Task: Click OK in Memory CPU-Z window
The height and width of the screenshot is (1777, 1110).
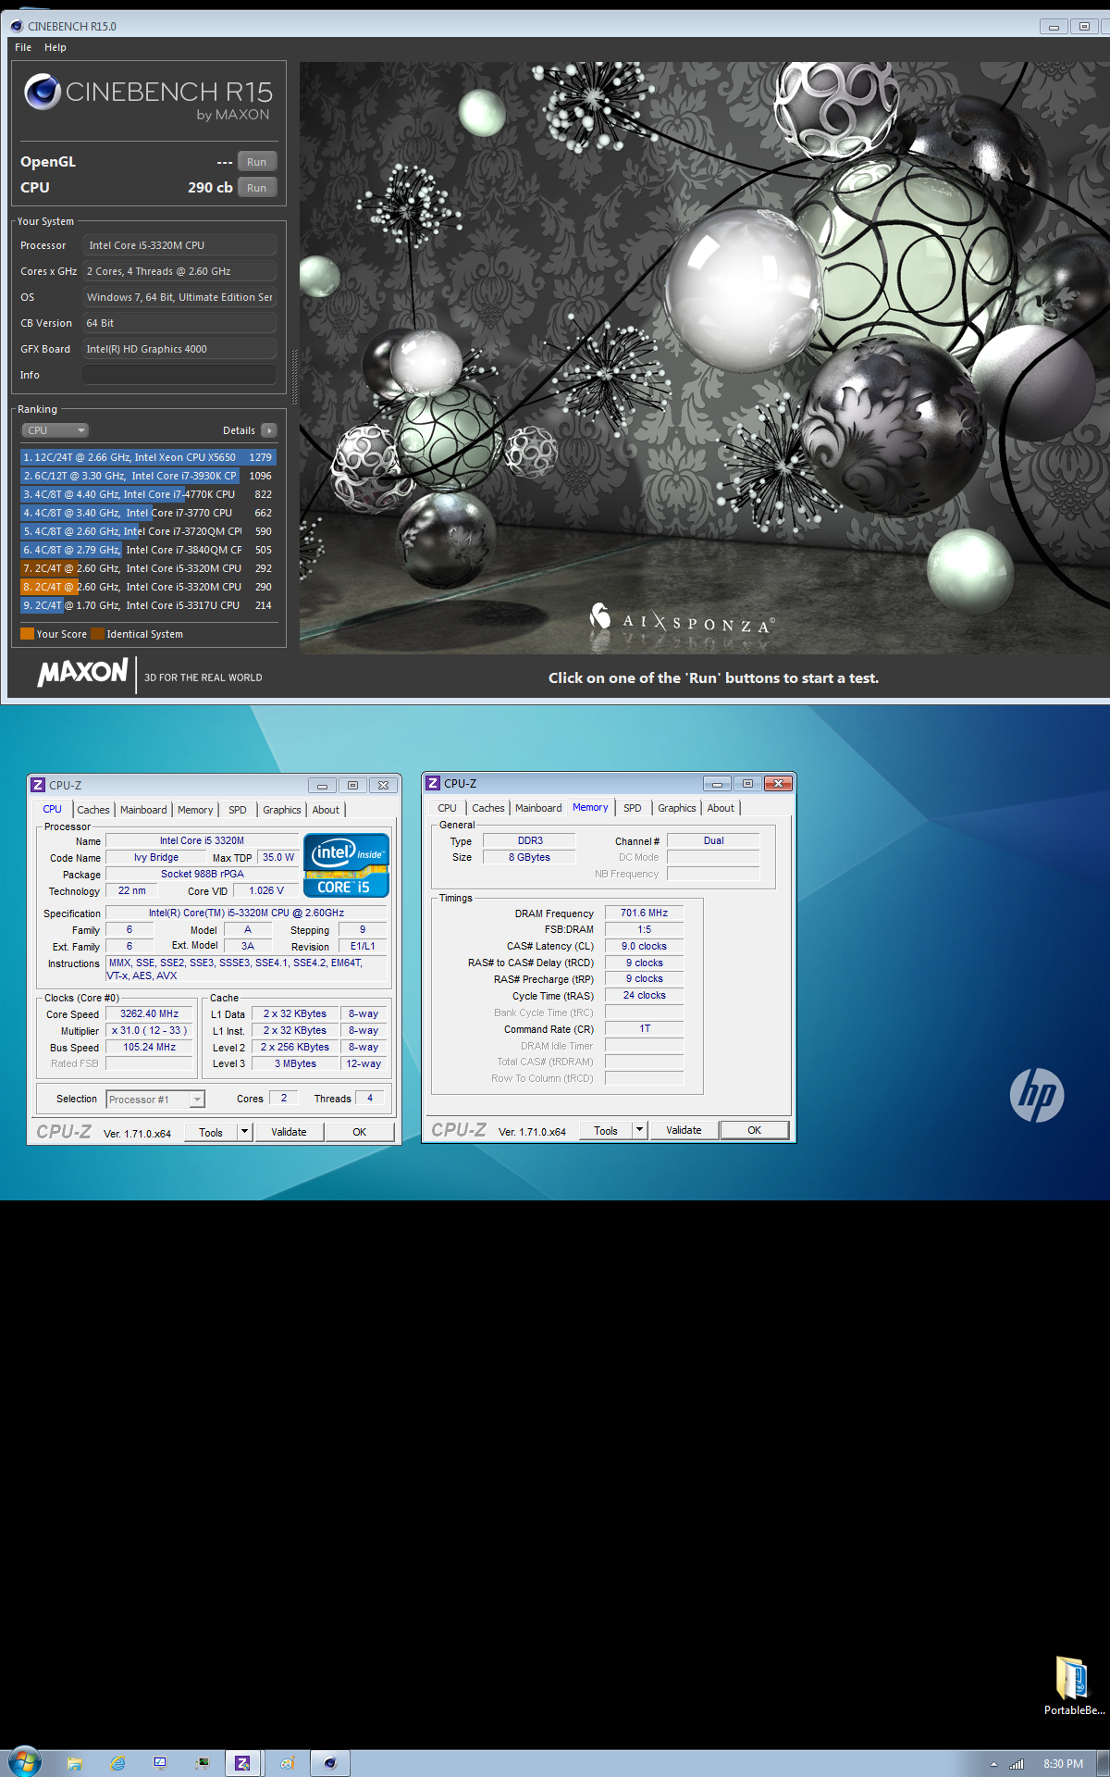Action: [x=755, y=1130]
